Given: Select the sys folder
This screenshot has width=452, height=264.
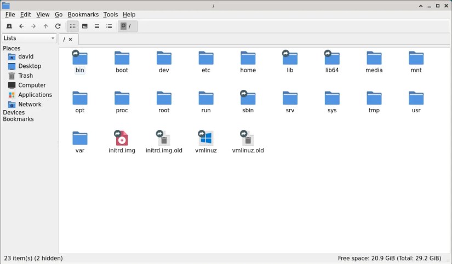Looking at the screenshot, I should pos(332,102).
